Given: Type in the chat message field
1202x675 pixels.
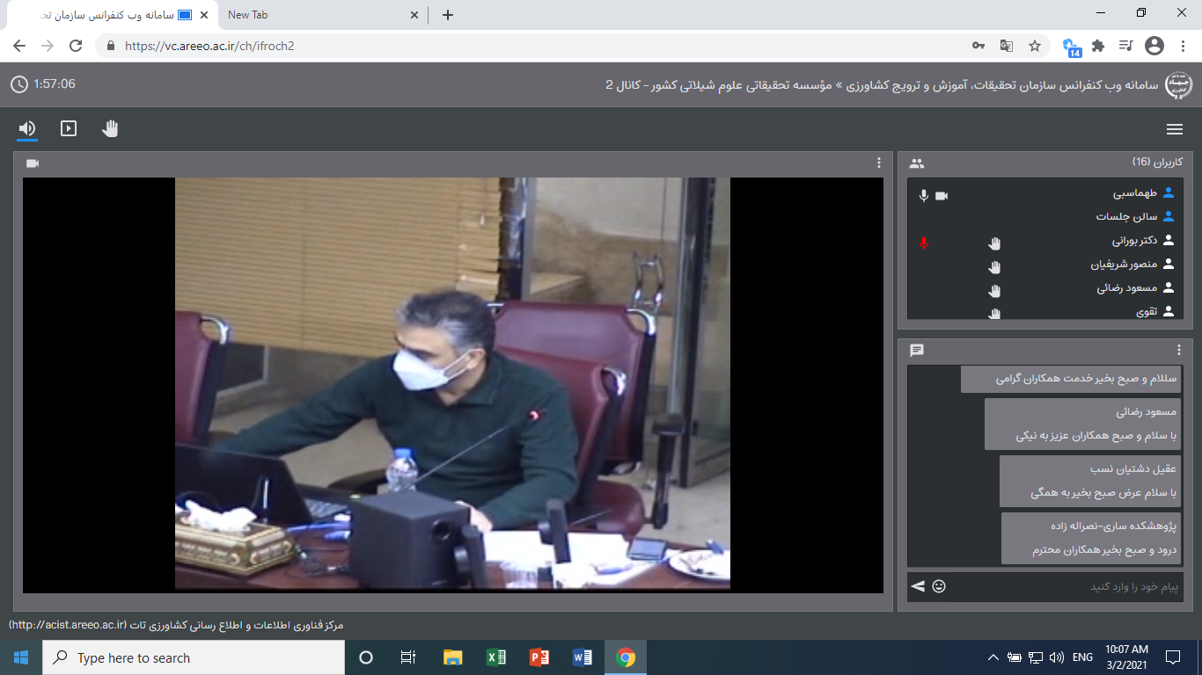Looking at the screenshot, I should (x=1065, y=587).
